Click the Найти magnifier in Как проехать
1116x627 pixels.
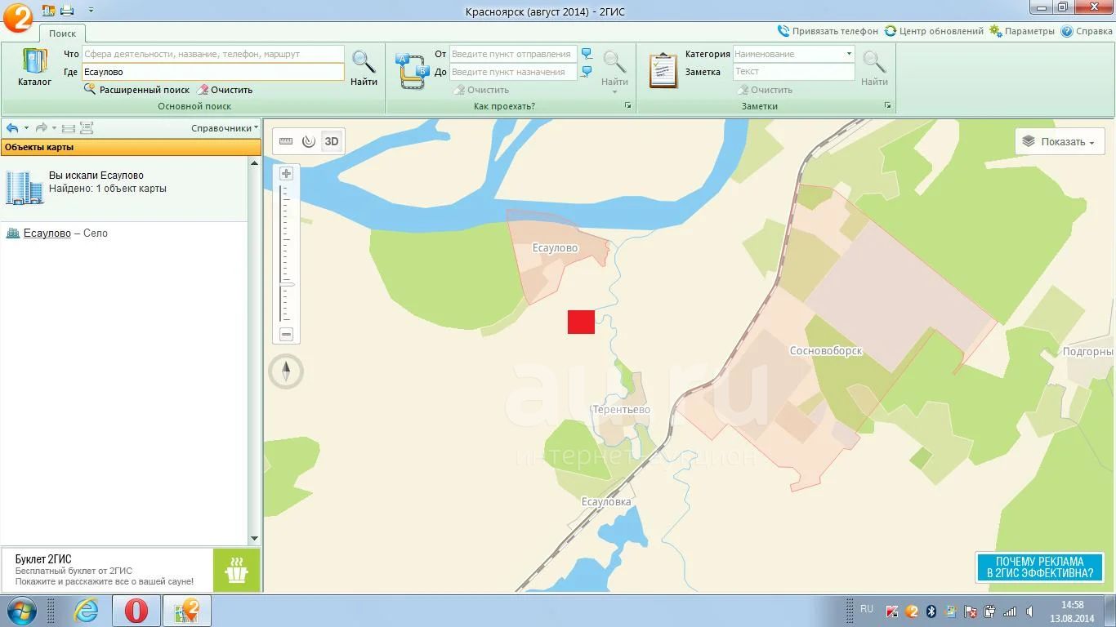click(x=614, y=69)
